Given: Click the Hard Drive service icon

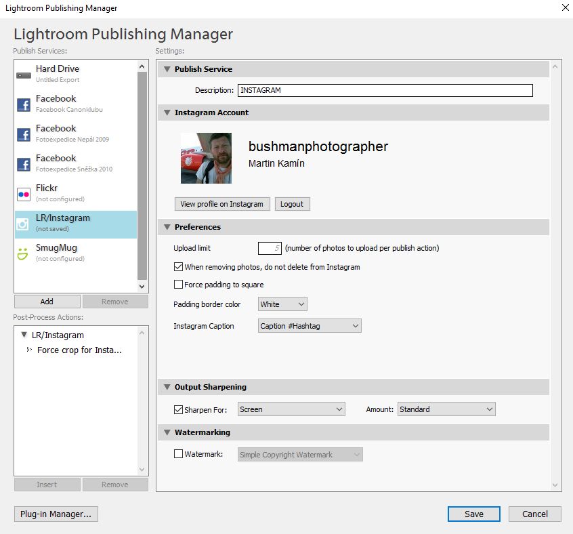Looking at the screenshot, I should pyautogui.click(x=24, y=76).
